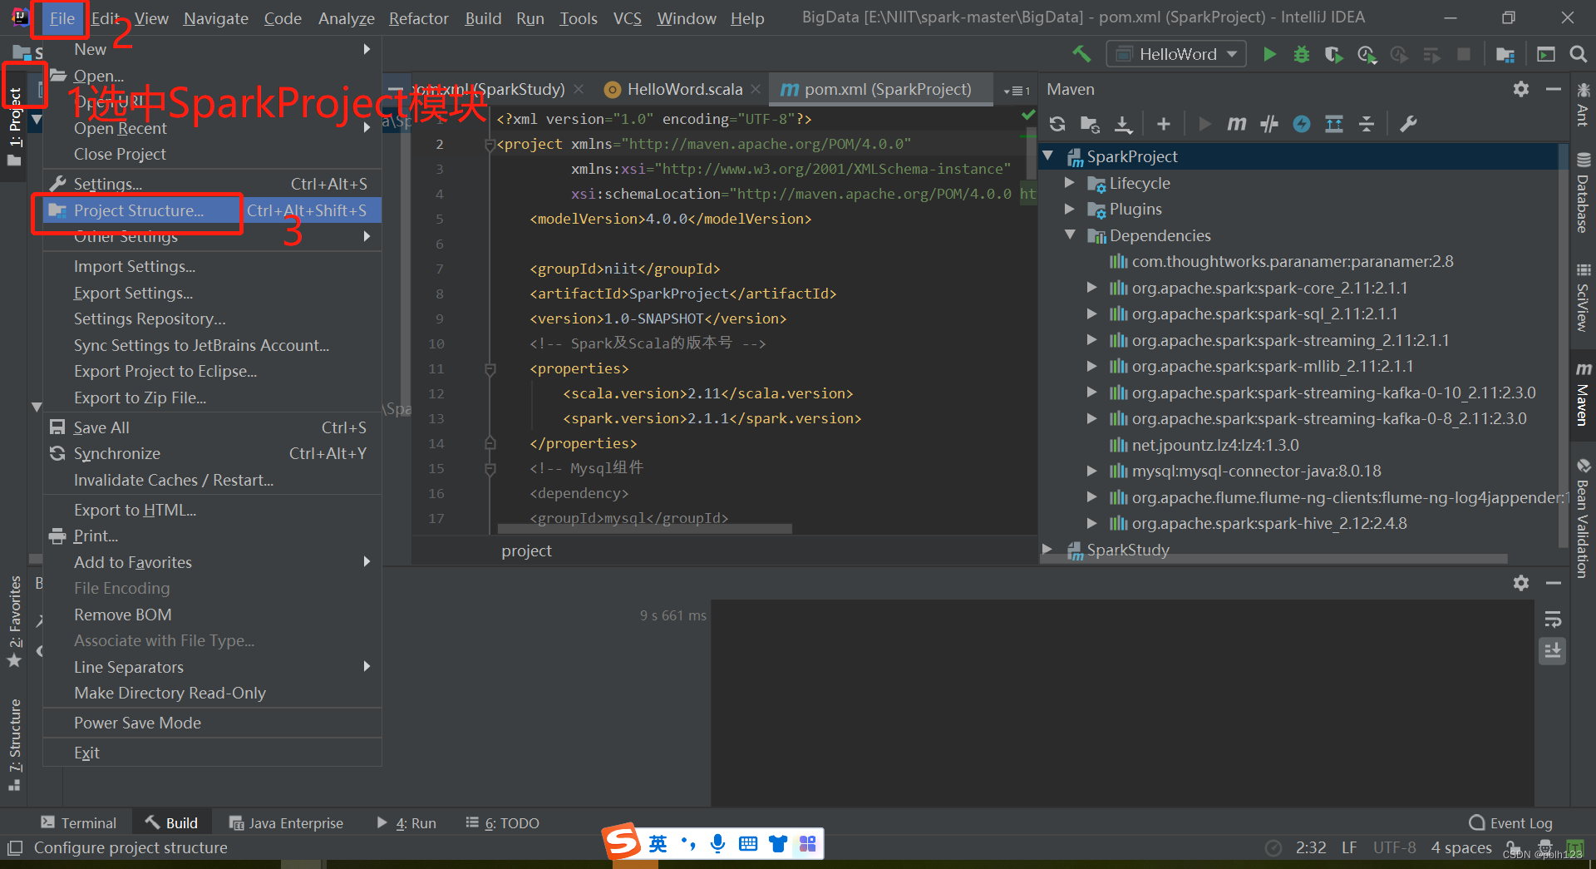Open the Ant side panel
The width and height of the screenshot is (1596, 869).
[x=1584, y=105]
